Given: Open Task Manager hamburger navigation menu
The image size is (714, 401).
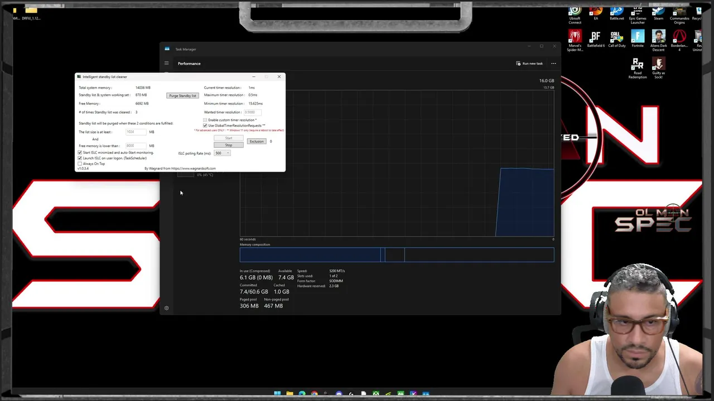Looking at the screenshot, I should click(x=166, y=63).
